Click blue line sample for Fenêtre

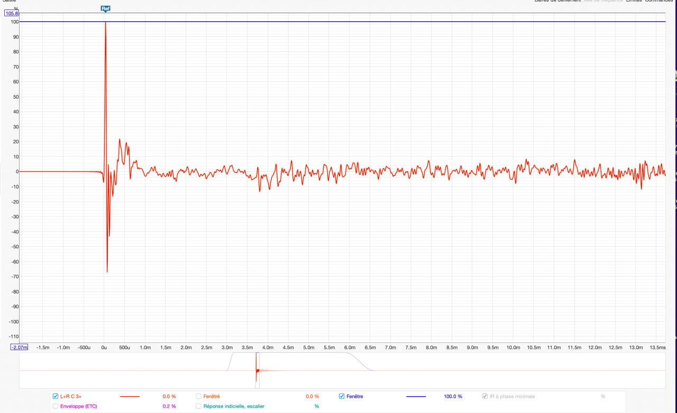point(416,396)
